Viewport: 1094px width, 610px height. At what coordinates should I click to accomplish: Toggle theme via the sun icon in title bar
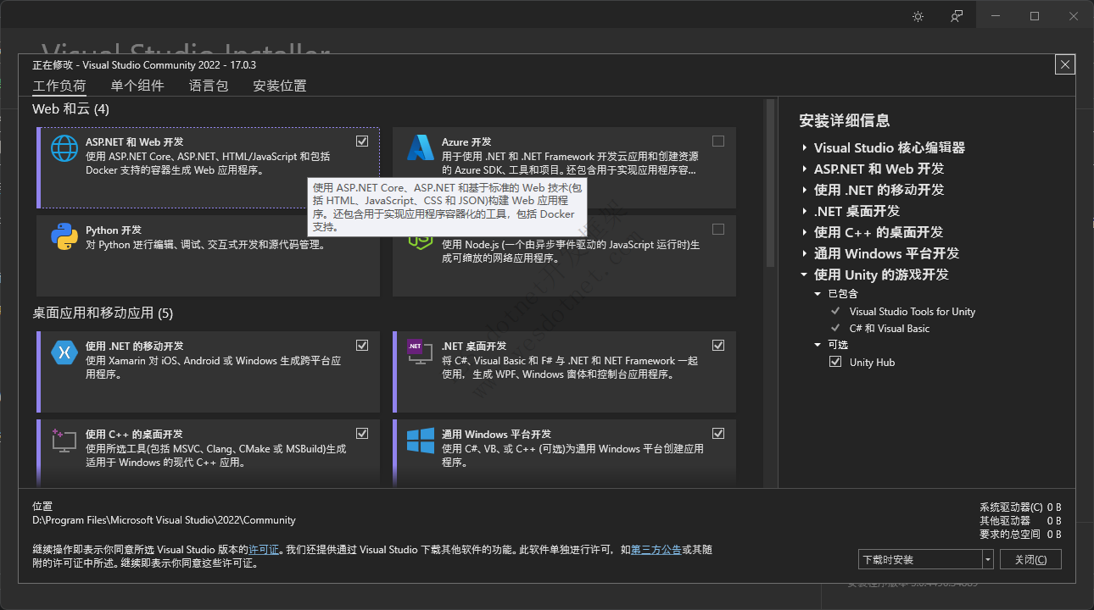click(x=918, y=16)
